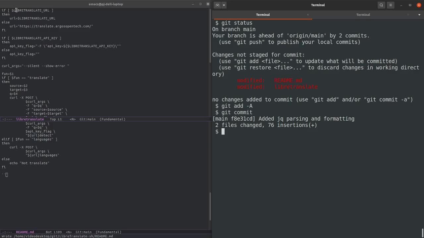Click 'modified: README.md' in terminal
The height and width of the screenshot is (238, 424).
point(270,80)
